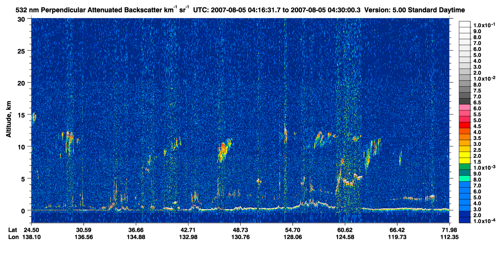499x256 pixels.
Task: Click the 'Lat' row label
Action: [12, 230]
